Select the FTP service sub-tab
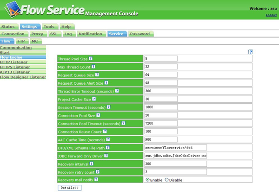279x194 pixels. click(22, 41)
